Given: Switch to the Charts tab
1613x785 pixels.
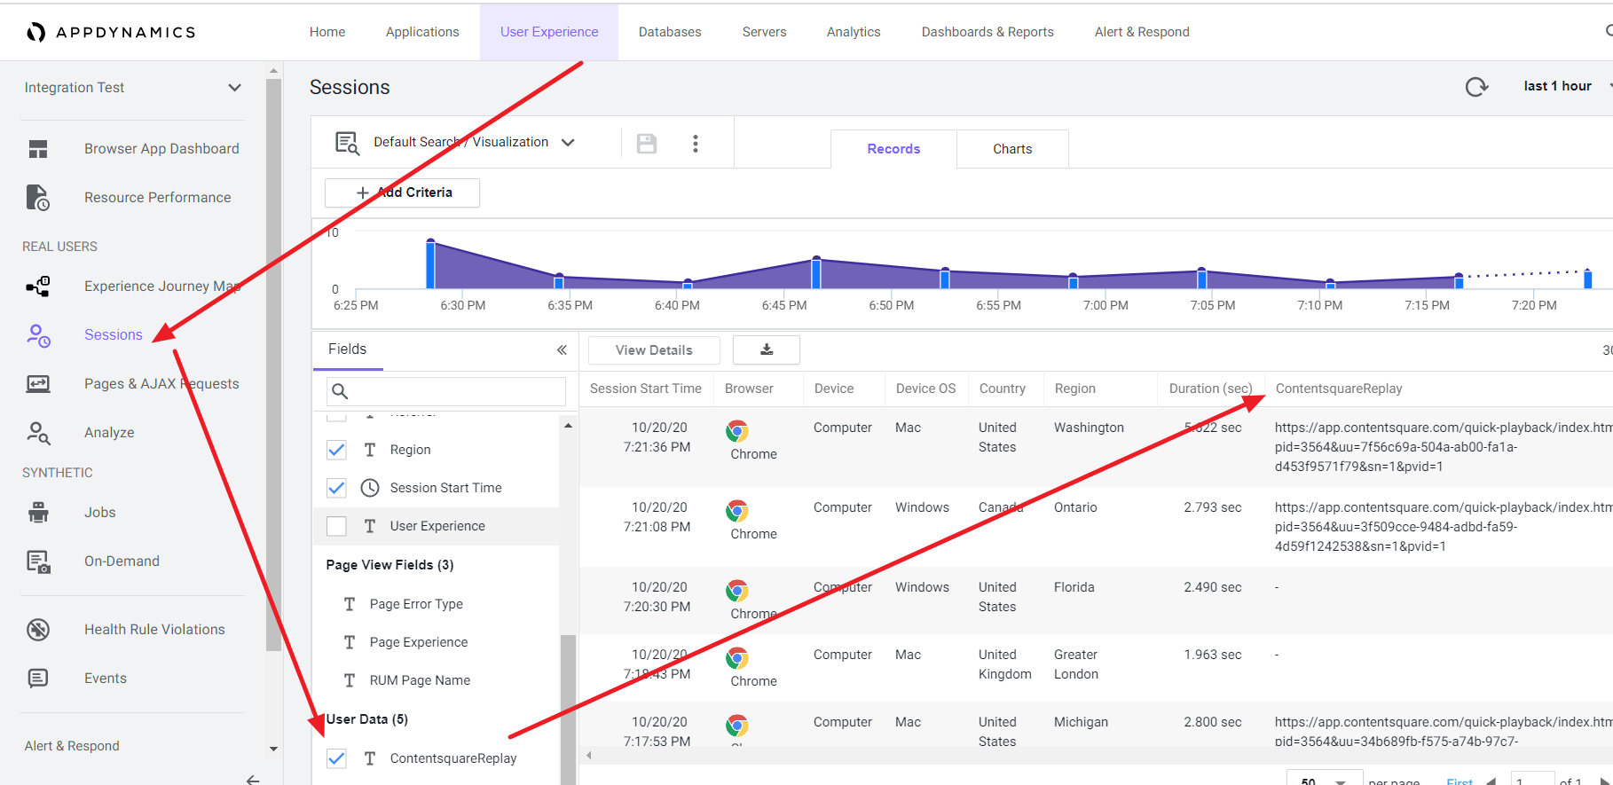Looking at the screenshot, I should [1012, 149].
